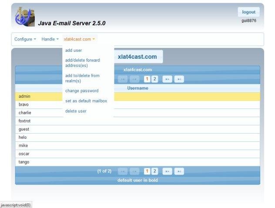Viewport: 275px width, 208px height.
Task: Select the admin user row
Action: click(137, 97)
